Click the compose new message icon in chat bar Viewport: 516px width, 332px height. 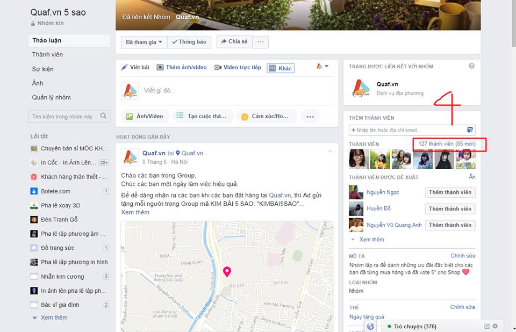point(486,326)
